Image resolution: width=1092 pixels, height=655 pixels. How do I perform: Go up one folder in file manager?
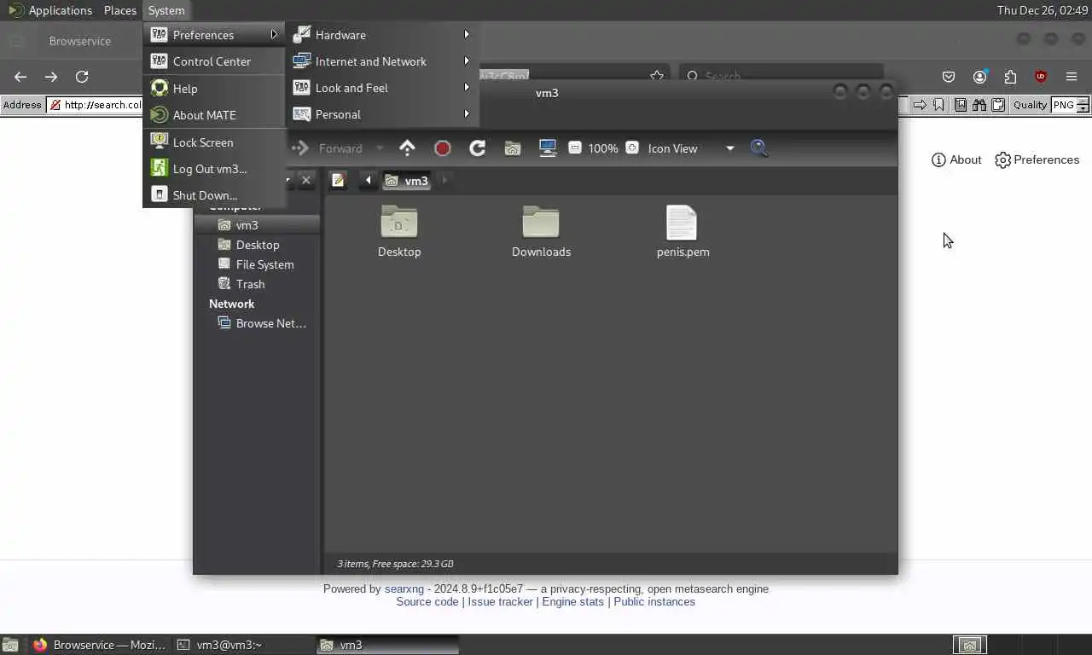[407, 148]
